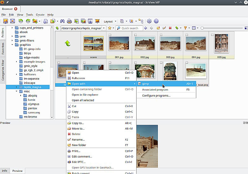Click the Find binoculars icon
The height and width of the screenshot is (174, 248).
(x=62, y=21)
